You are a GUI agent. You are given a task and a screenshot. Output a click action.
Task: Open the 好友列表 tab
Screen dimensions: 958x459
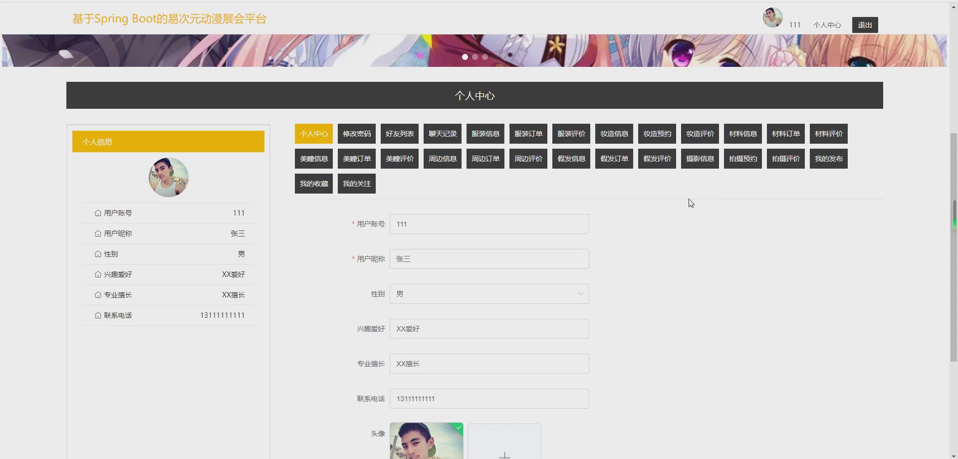[x=399, y=133]
